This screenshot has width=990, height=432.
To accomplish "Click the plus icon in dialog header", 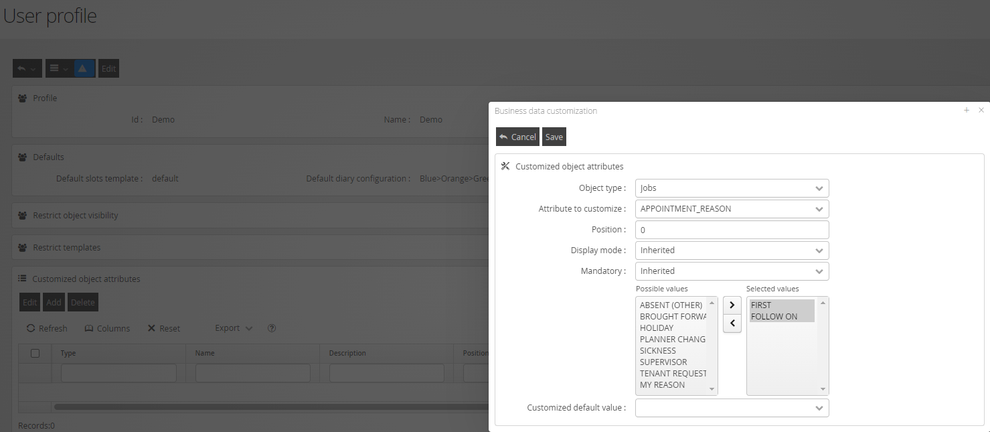I will point(967,111).
